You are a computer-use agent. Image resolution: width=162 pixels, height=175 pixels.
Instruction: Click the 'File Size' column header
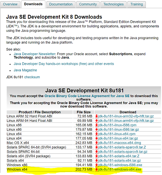[x=84, y=112]
